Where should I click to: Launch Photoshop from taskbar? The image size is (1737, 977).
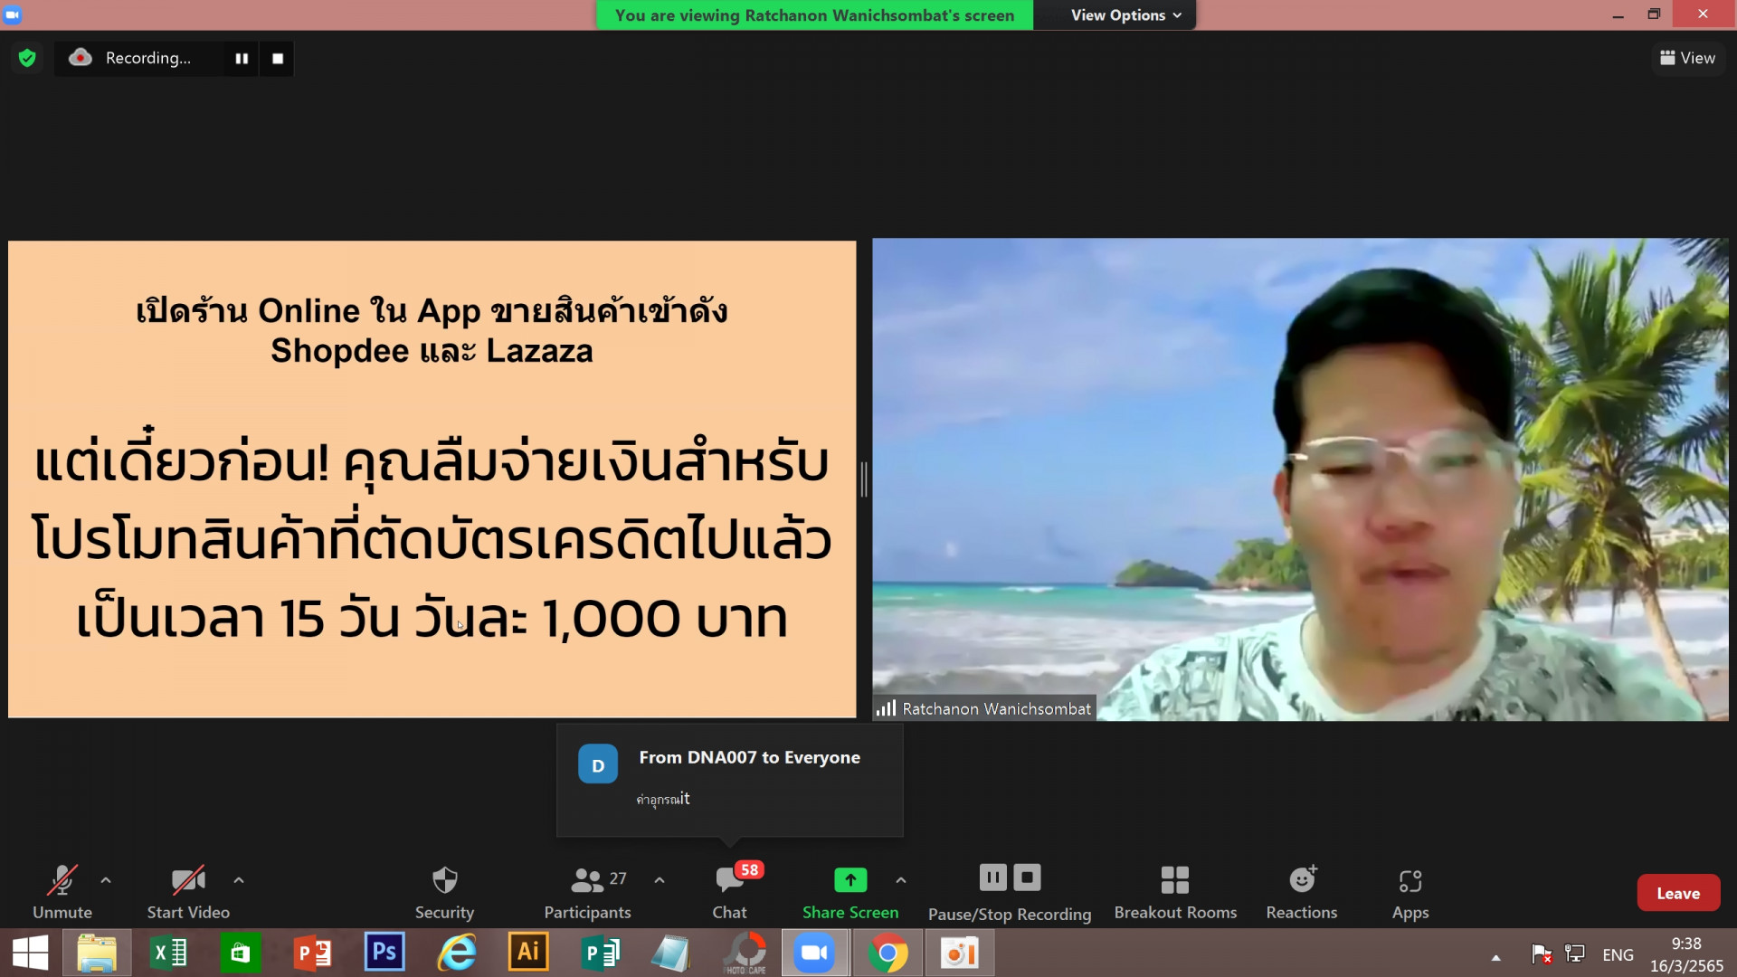[x=384, y=953]
